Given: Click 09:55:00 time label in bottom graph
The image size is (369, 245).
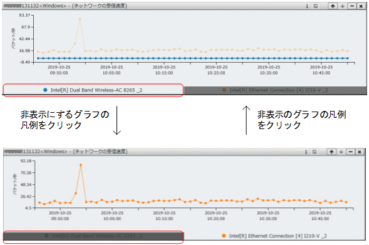Looking at the screenshot, I should [60, 219].
